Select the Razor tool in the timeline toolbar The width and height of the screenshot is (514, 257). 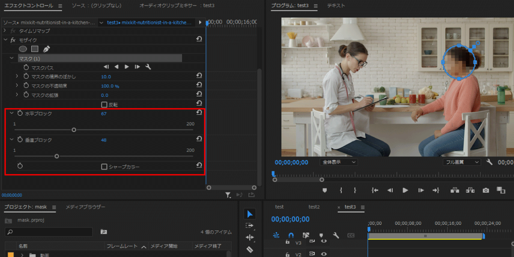250,248
